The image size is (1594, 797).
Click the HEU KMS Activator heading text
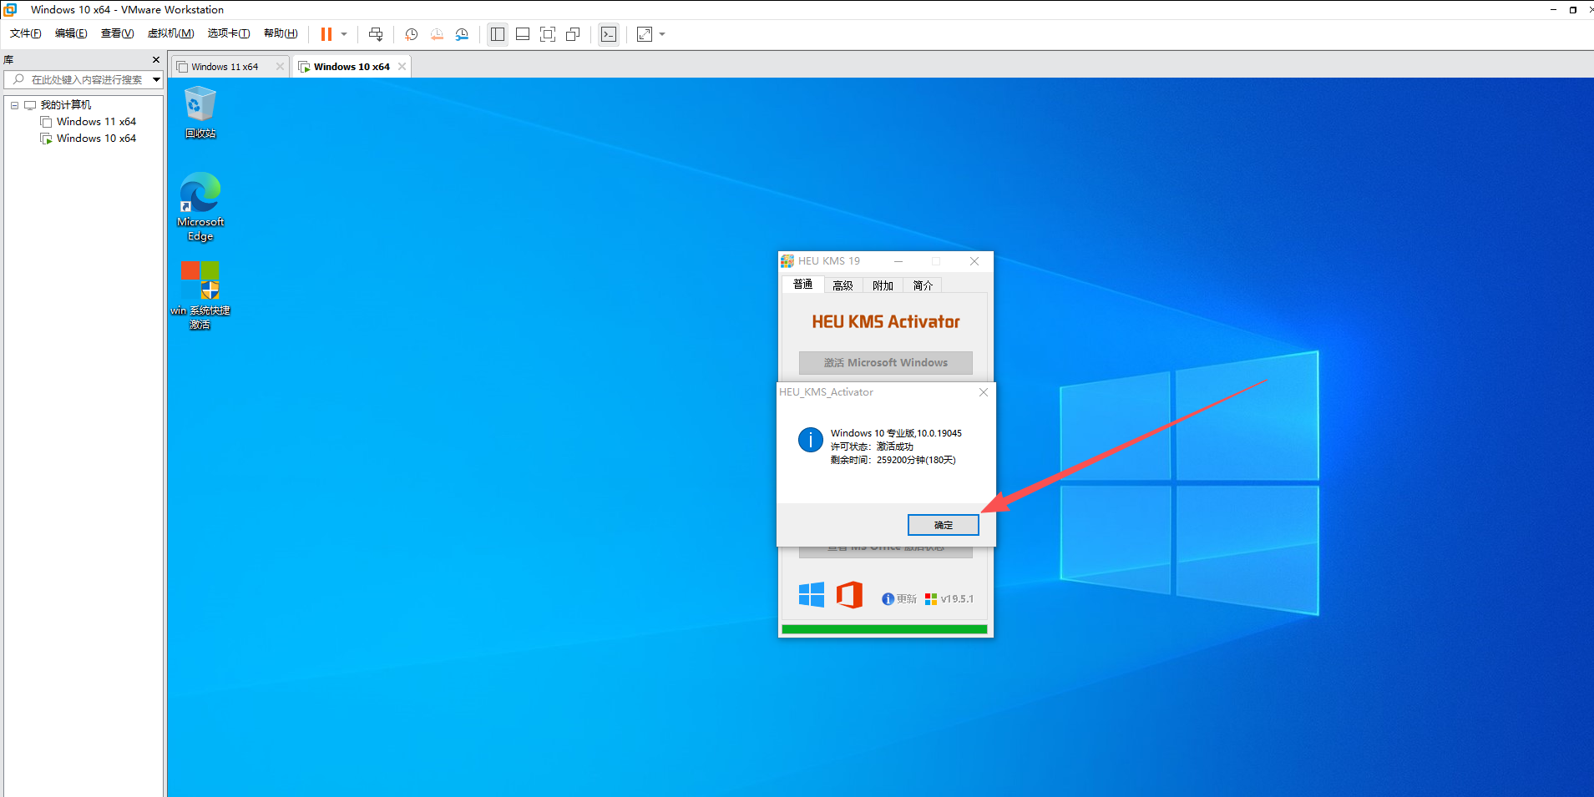pyautogui.click(x=886, y=322)
